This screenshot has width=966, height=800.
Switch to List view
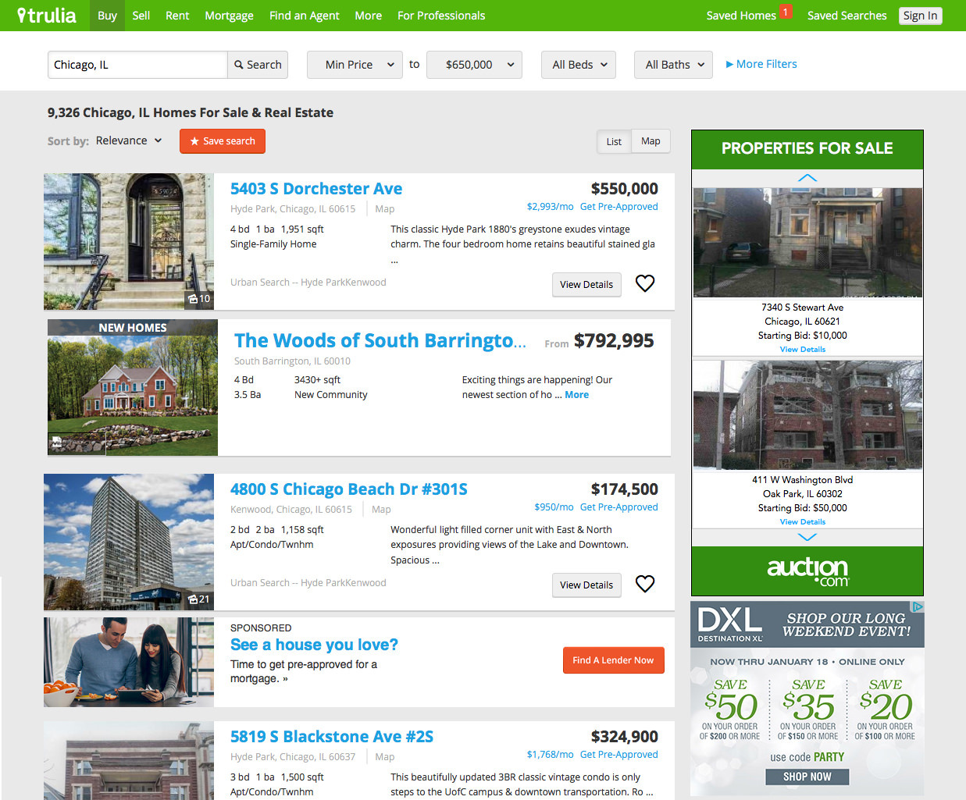tap(614, 141)
